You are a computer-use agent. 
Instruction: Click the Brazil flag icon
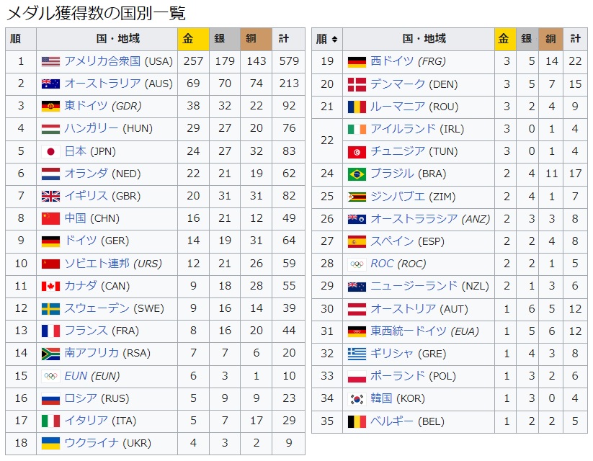357,174
